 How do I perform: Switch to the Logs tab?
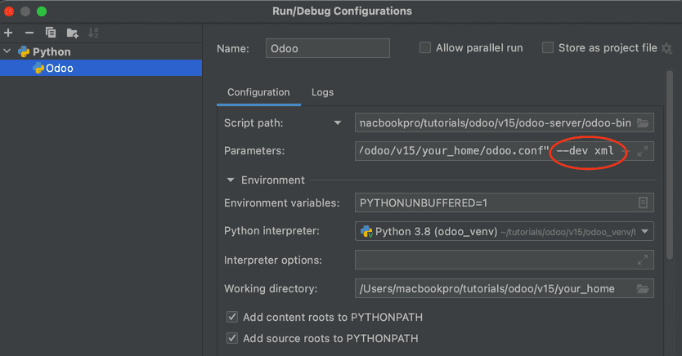tap(322, 92)
